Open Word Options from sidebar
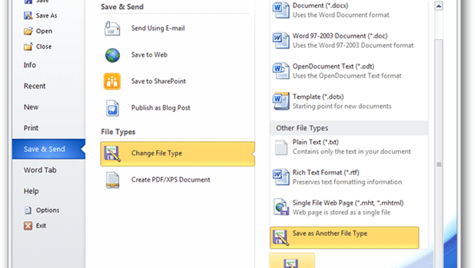 pyautogui.click(x=47, y=210)
